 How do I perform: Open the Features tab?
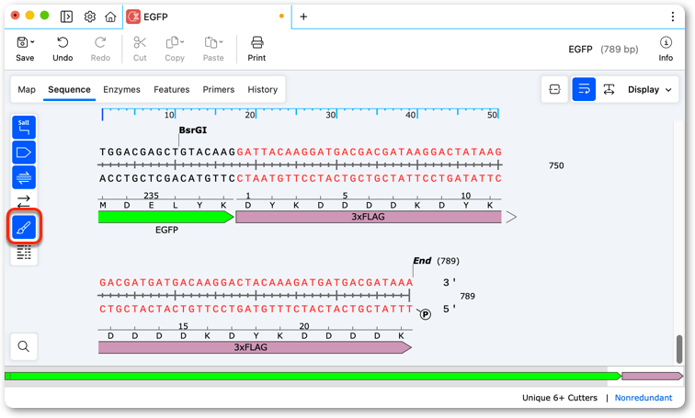point(172,89)
